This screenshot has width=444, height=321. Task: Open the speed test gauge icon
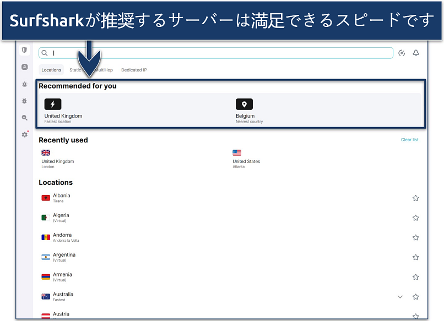click(x=402, y=53)
